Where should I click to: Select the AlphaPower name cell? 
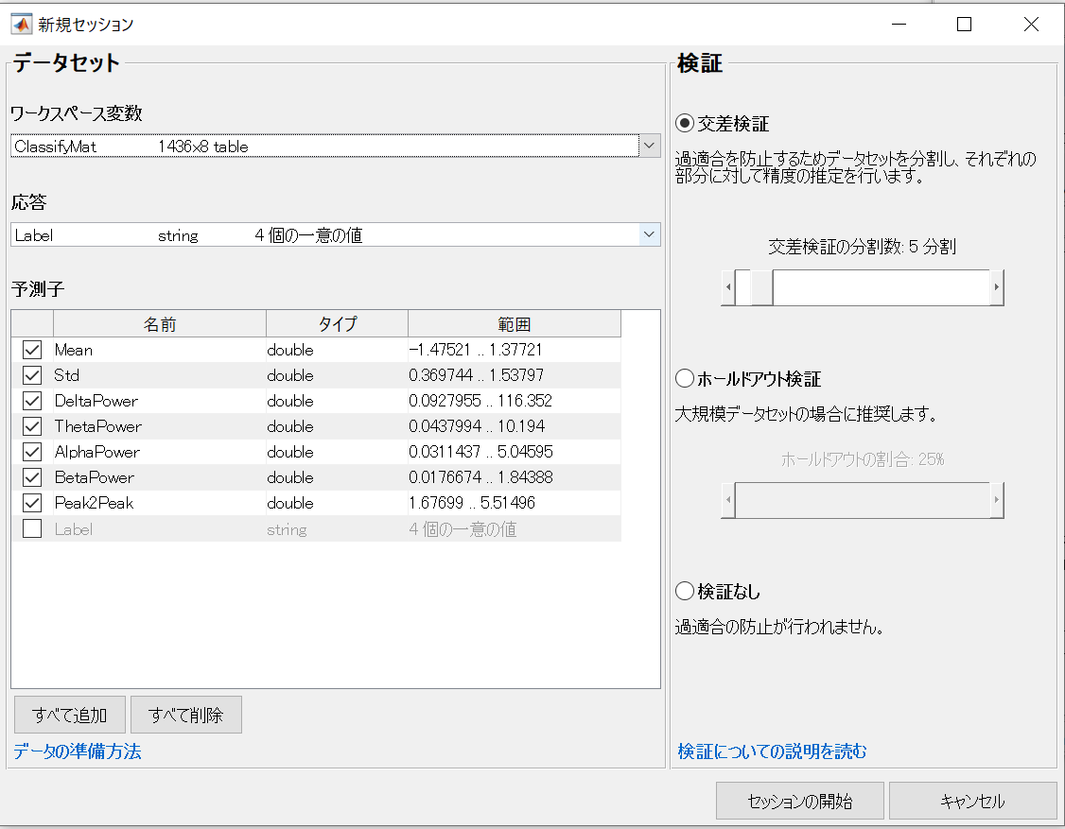pos(160,452)
